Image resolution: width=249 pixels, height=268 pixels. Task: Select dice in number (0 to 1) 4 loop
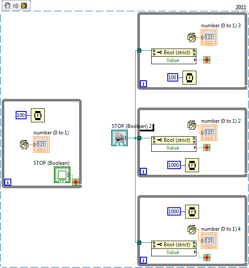(192, 229)
